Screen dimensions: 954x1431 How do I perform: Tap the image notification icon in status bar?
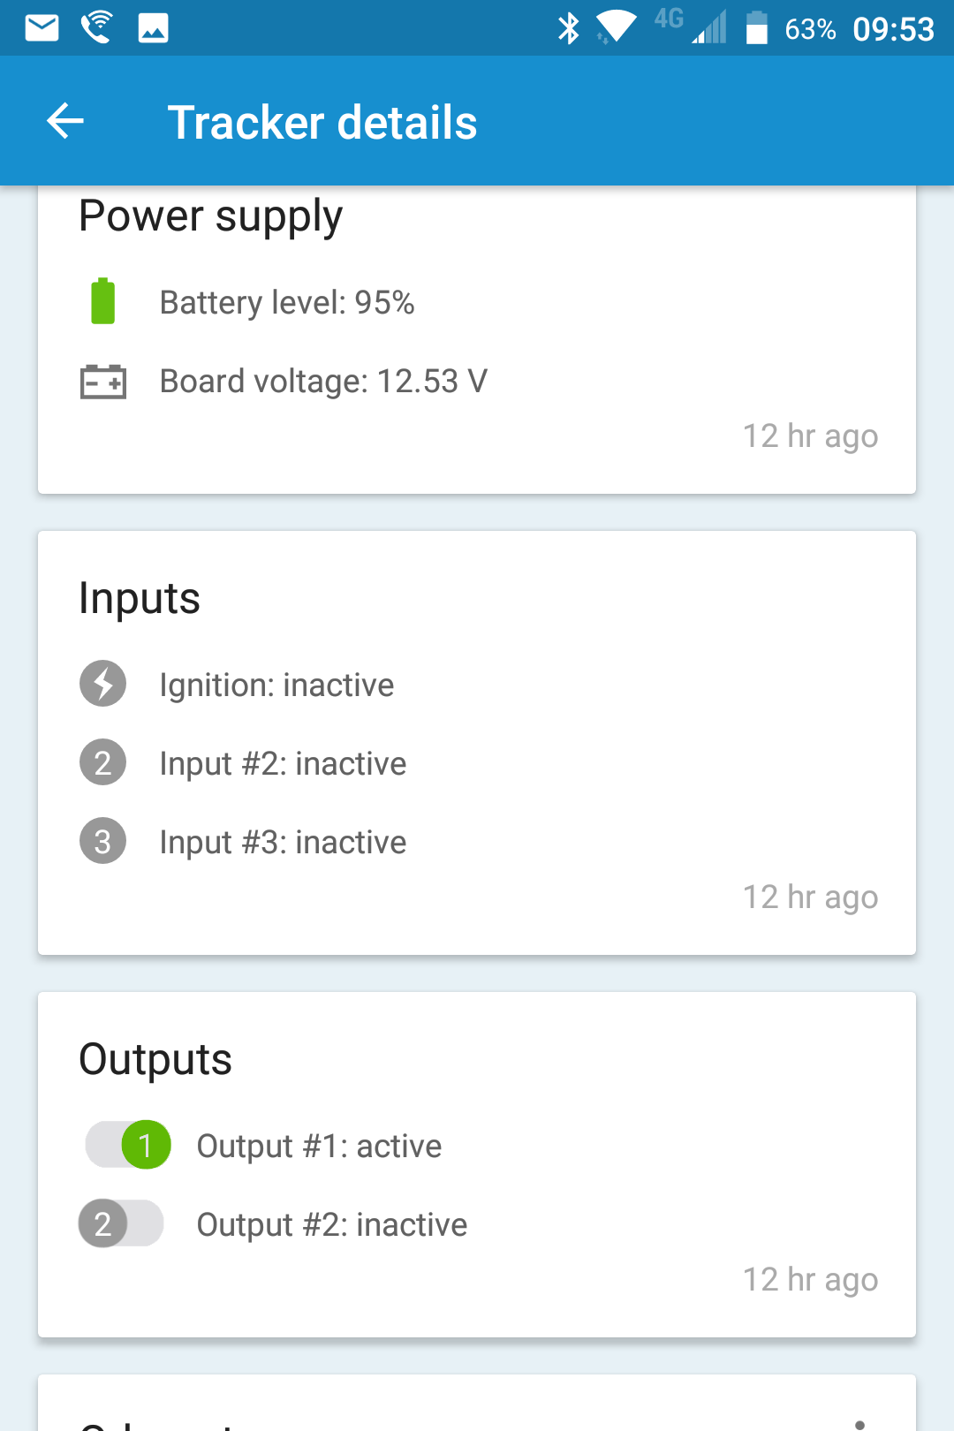[x=153, y=28]
